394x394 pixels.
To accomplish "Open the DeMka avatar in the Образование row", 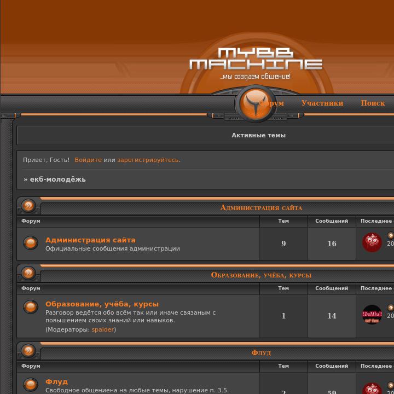I will tap(372, 315).
